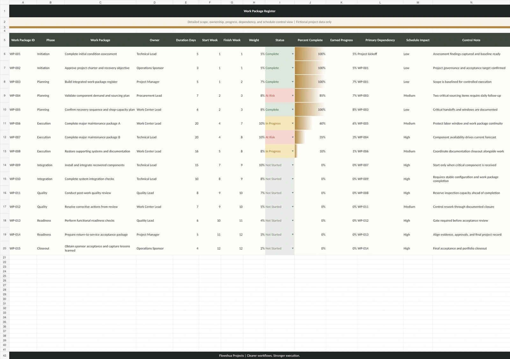Click the Work Package ID column heading
The height and width of the screenshot is (359, 510).
23,40
